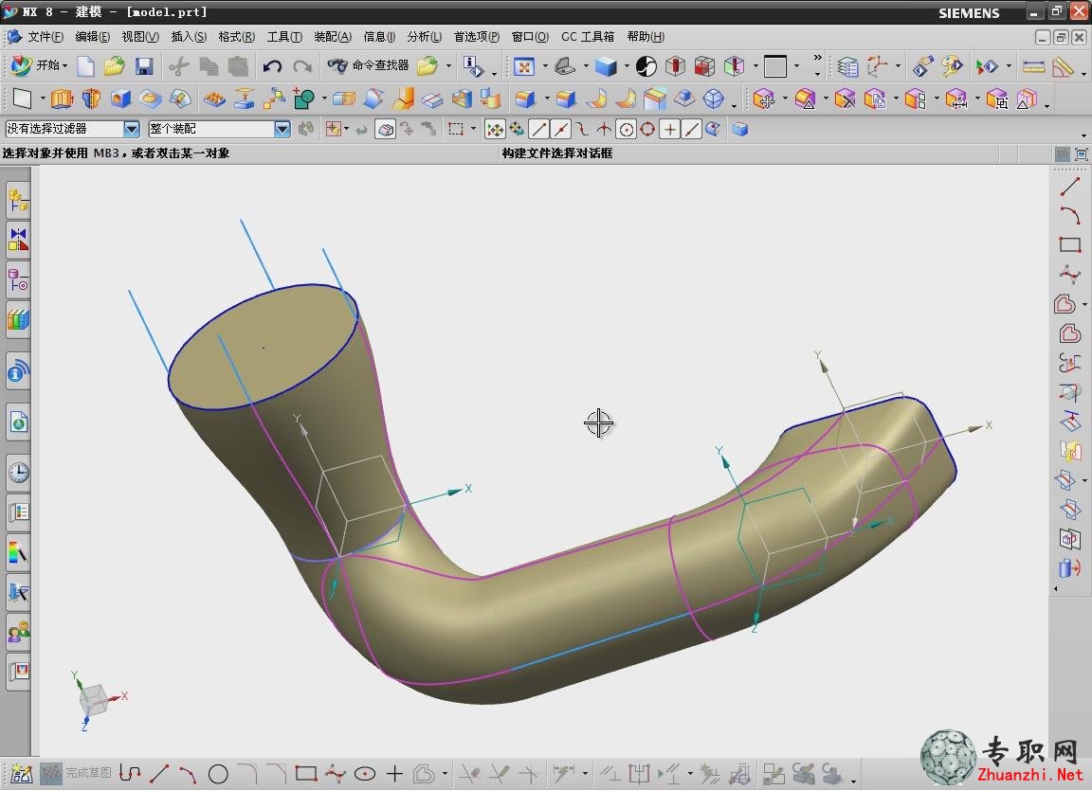Screen dimensions: 1092x790
Task: Click the Measure Distance ruler icon
Action: (1033, 67)
